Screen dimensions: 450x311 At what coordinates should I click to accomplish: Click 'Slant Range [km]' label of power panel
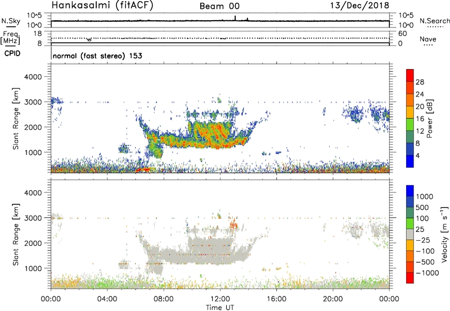tap(16, 118)
